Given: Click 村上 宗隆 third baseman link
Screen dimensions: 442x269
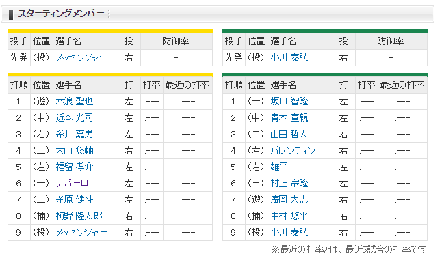Looking at the screenshot, I should coord(289,183).
